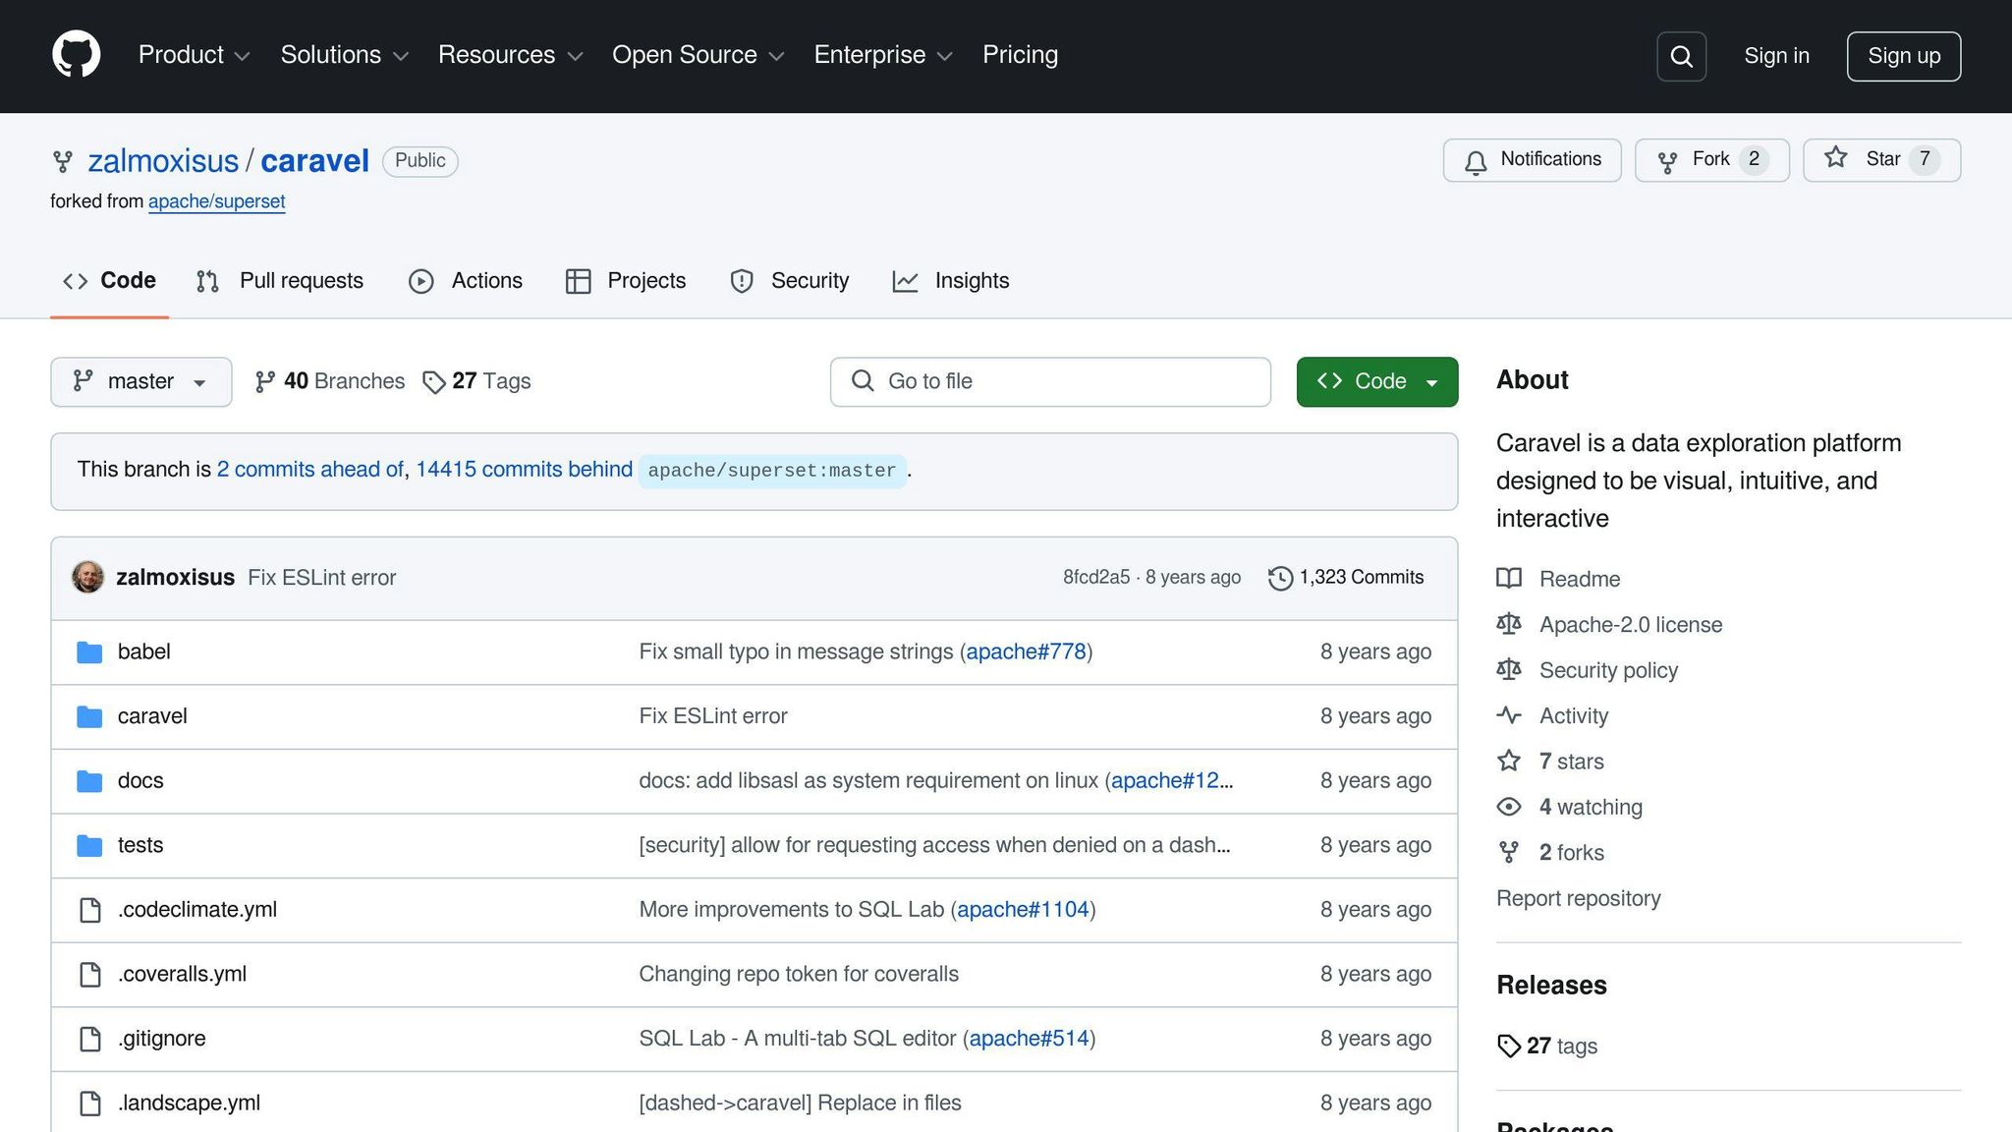
Task: Click the .codeclimate.yml file icon
Action: point(89,910)
